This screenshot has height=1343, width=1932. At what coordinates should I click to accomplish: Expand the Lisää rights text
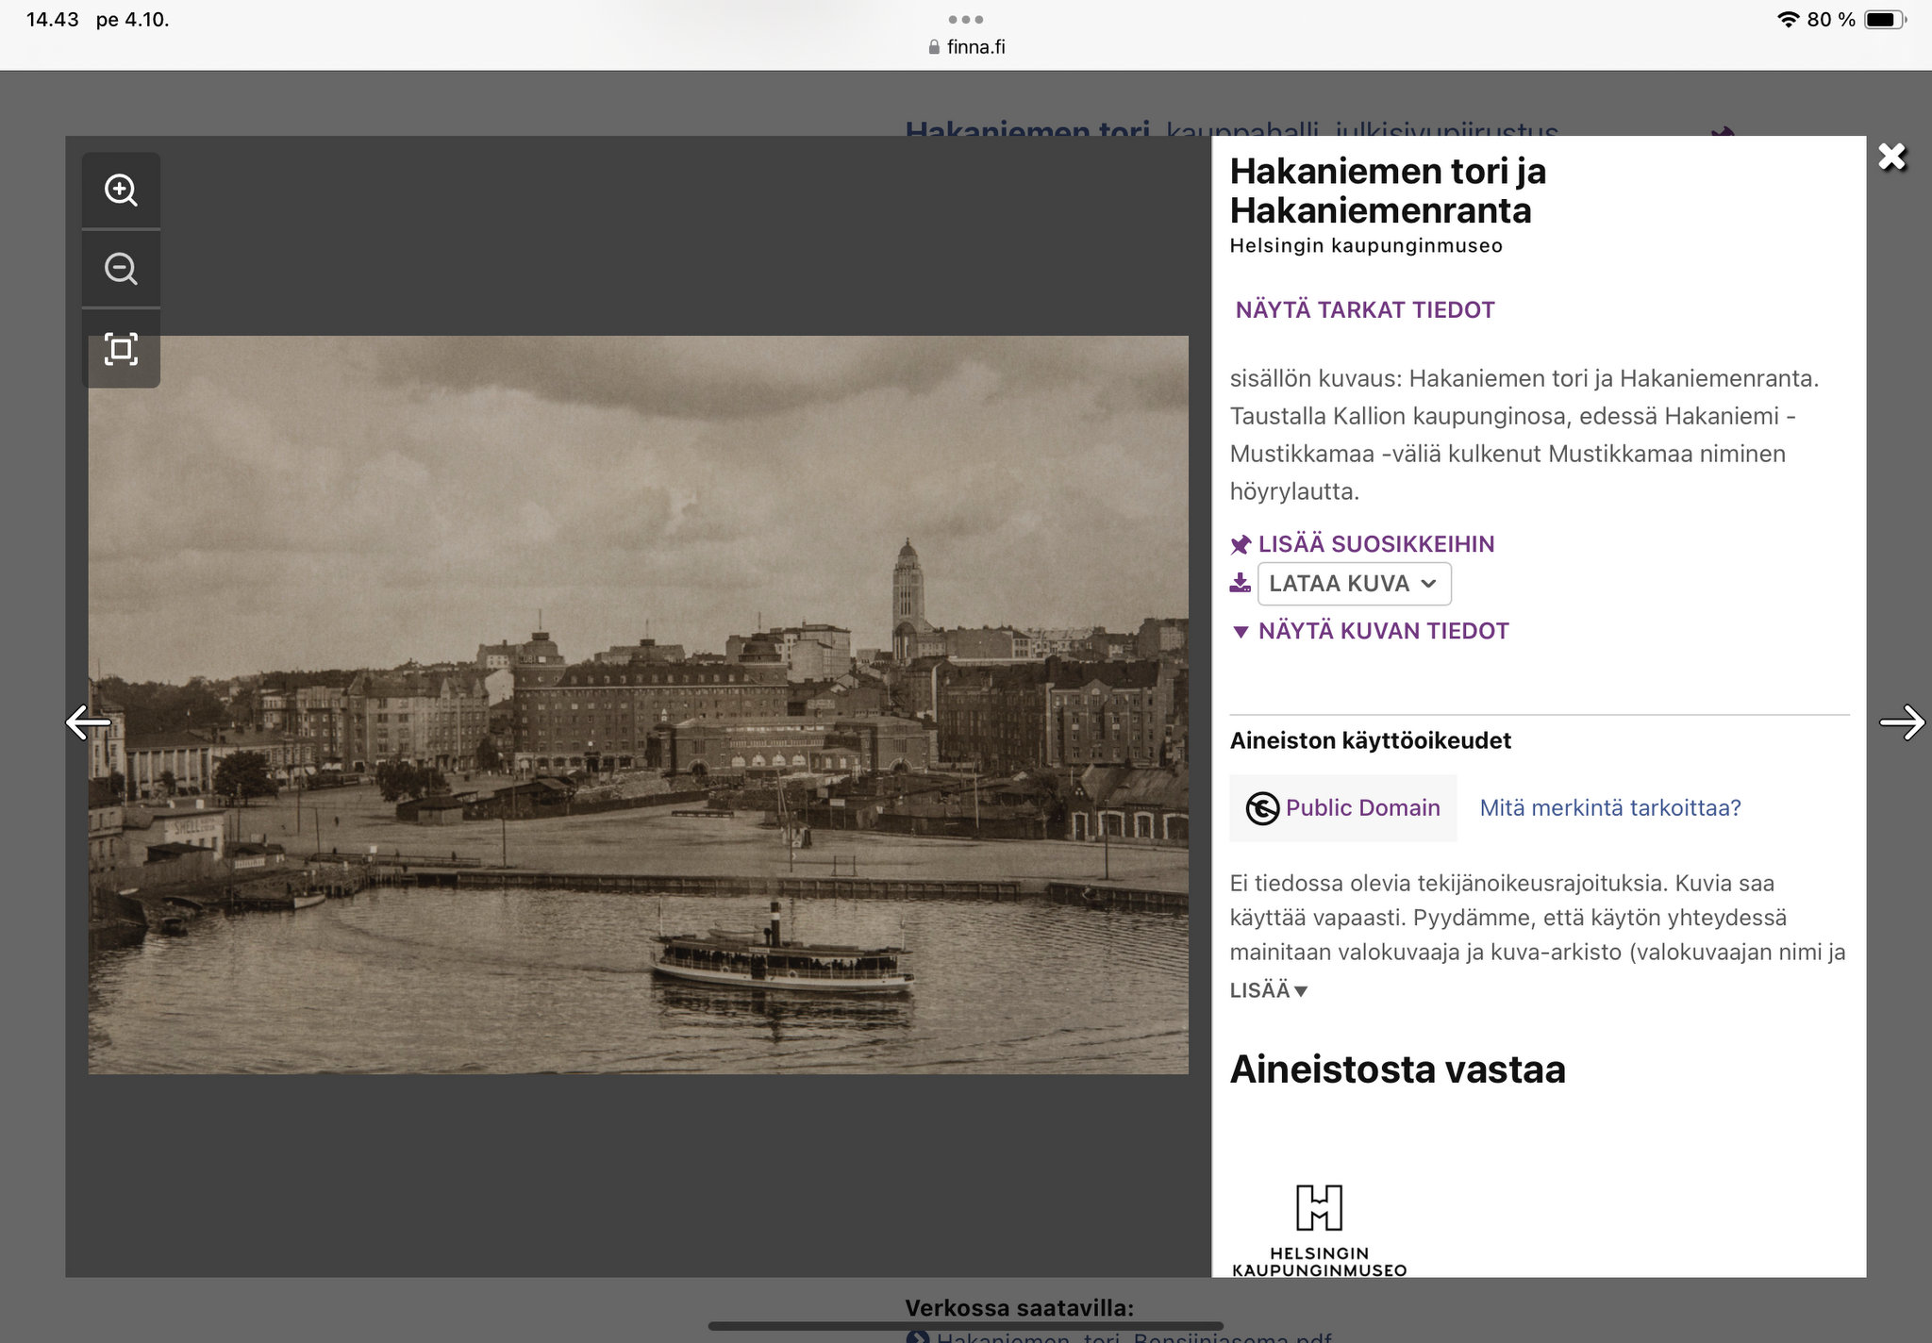tap(1268, 990)
